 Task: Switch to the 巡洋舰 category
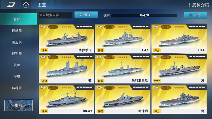[17, 31]
